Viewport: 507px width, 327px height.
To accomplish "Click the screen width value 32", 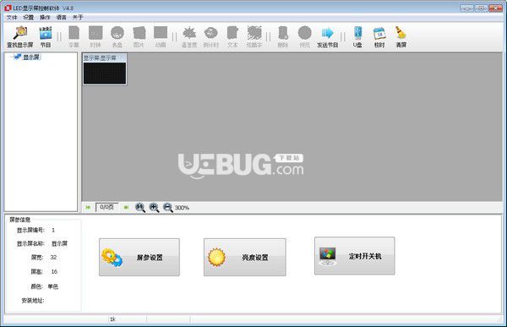I will coord(53,258).
